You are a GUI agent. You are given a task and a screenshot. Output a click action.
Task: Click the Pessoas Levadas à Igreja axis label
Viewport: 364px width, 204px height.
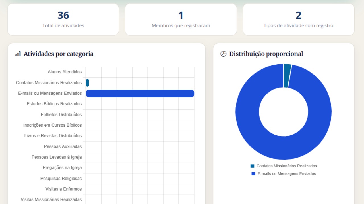57,157
